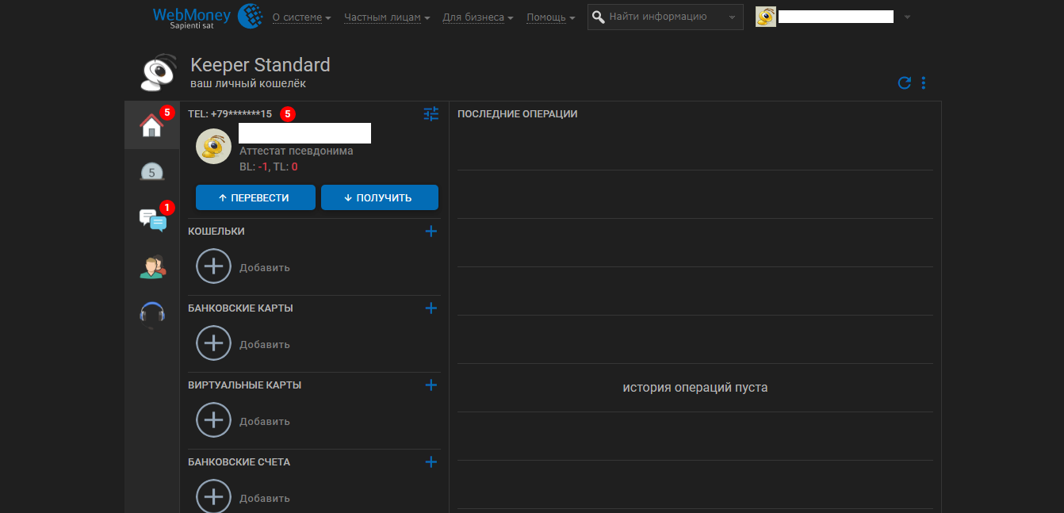Click circled plus under КОШЕЛЬКИ
Image resolution: width=1064 pixels, height=513 pixels.
click(x=213, y=266)
